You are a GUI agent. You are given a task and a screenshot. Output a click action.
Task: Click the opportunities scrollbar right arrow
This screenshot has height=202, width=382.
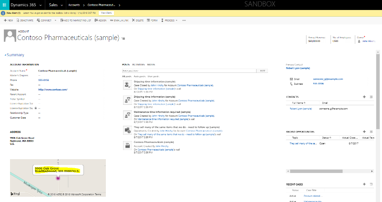(372, 172)
